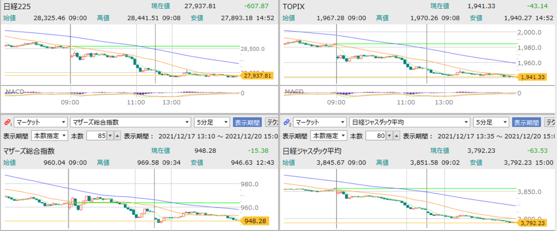
Task: Click the 日経ジャスダック平均 chart title
Action: pos(312,151)
